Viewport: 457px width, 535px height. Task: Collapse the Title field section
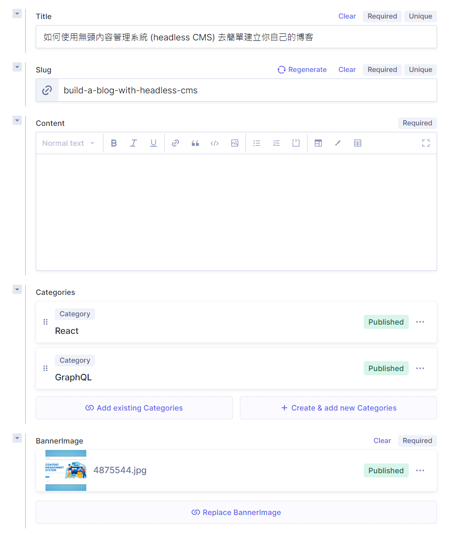17,14
